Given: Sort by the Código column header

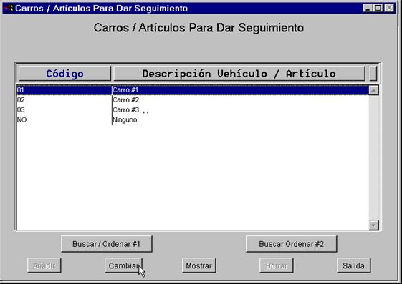Looking at the screenshot, I should click(64, 74).
